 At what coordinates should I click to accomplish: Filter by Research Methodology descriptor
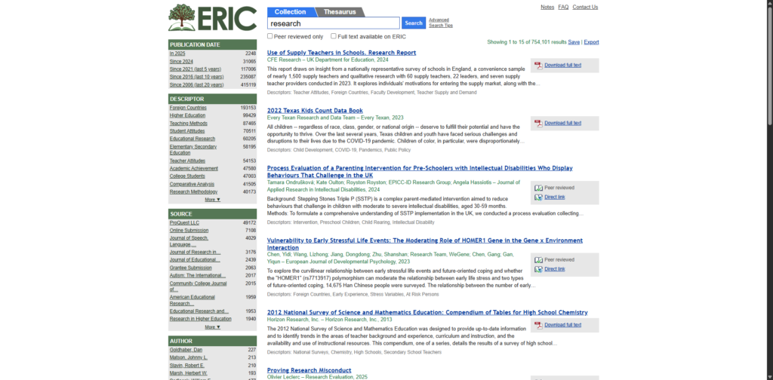coord(194,192)
